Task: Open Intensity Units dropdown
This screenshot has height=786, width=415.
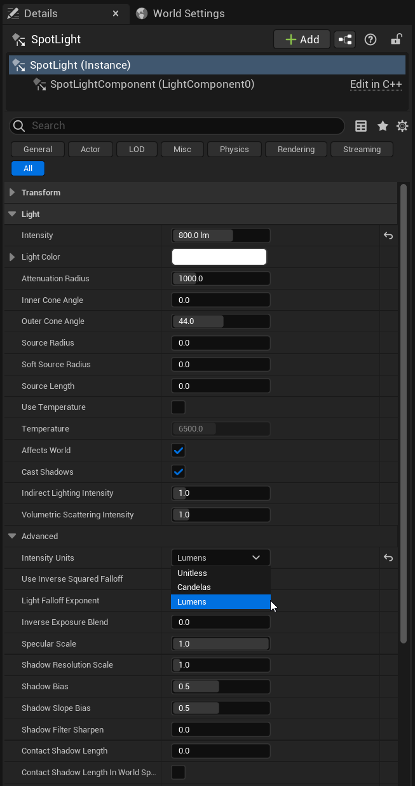Action: (x=221, y=558)
